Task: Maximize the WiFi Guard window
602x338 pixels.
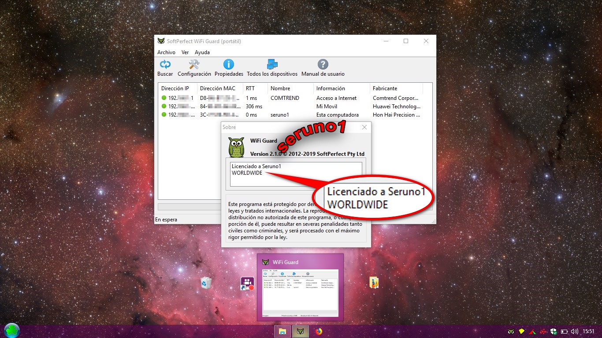Action: 406,41
